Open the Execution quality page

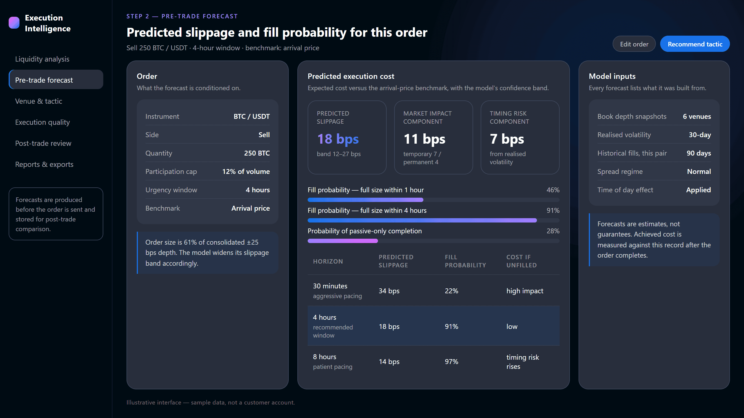point(56,122)
